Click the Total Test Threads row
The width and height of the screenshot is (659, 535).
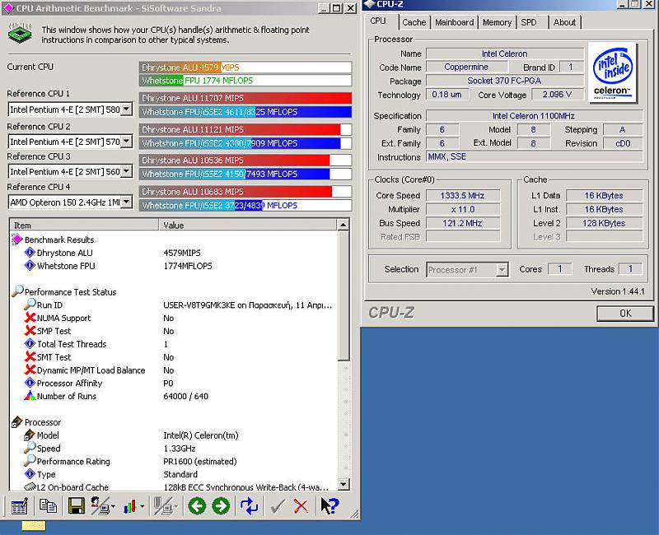[173, 344]
